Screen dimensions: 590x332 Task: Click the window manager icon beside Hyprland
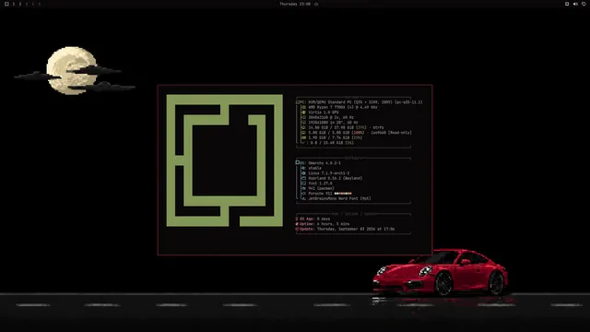[x=303, y=178]
